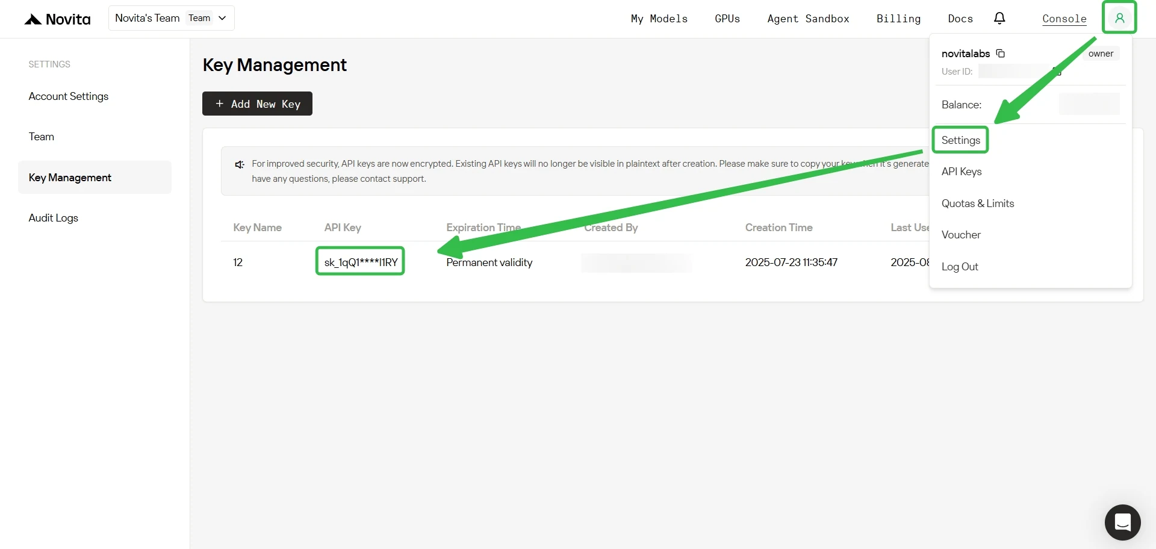Click key name 12 in the table
Image resolution: width=1156 pixels, height=549 pixels.
point(238,262)
